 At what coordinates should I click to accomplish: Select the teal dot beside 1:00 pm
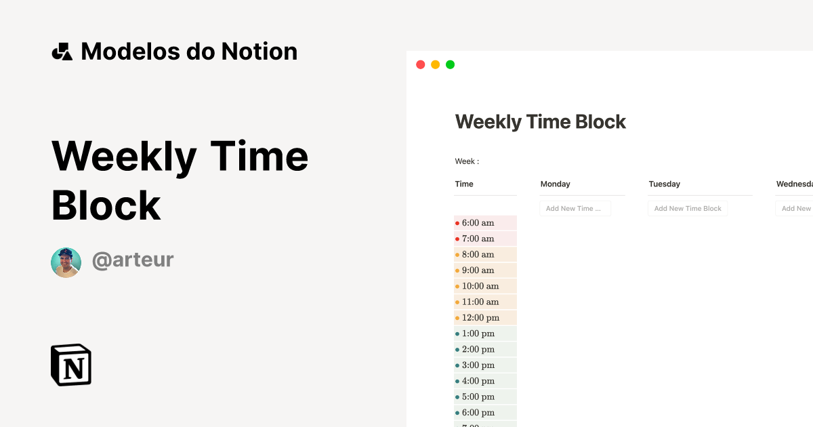click(458, 333)
